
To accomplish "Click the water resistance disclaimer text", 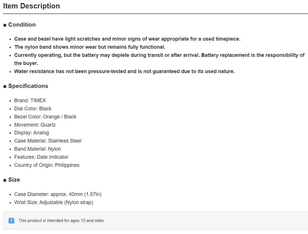I will [x=124, y=71].
